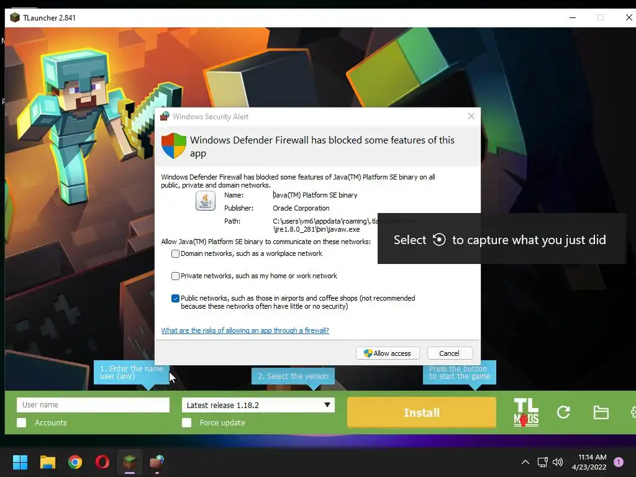636x477 pixels.
Task: Toggle the Force update checkbox
Action: pos(186,422)
